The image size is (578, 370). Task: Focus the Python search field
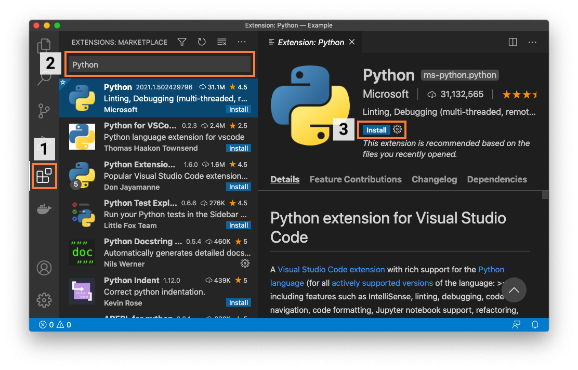tap(160, 64)
